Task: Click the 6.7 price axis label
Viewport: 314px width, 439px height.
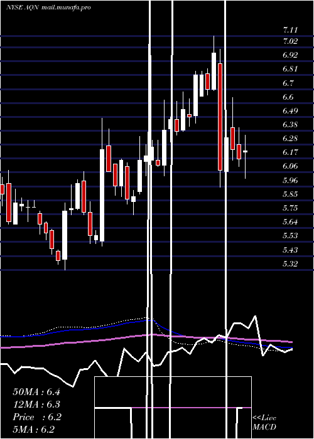Action: (x=288, y=83)
